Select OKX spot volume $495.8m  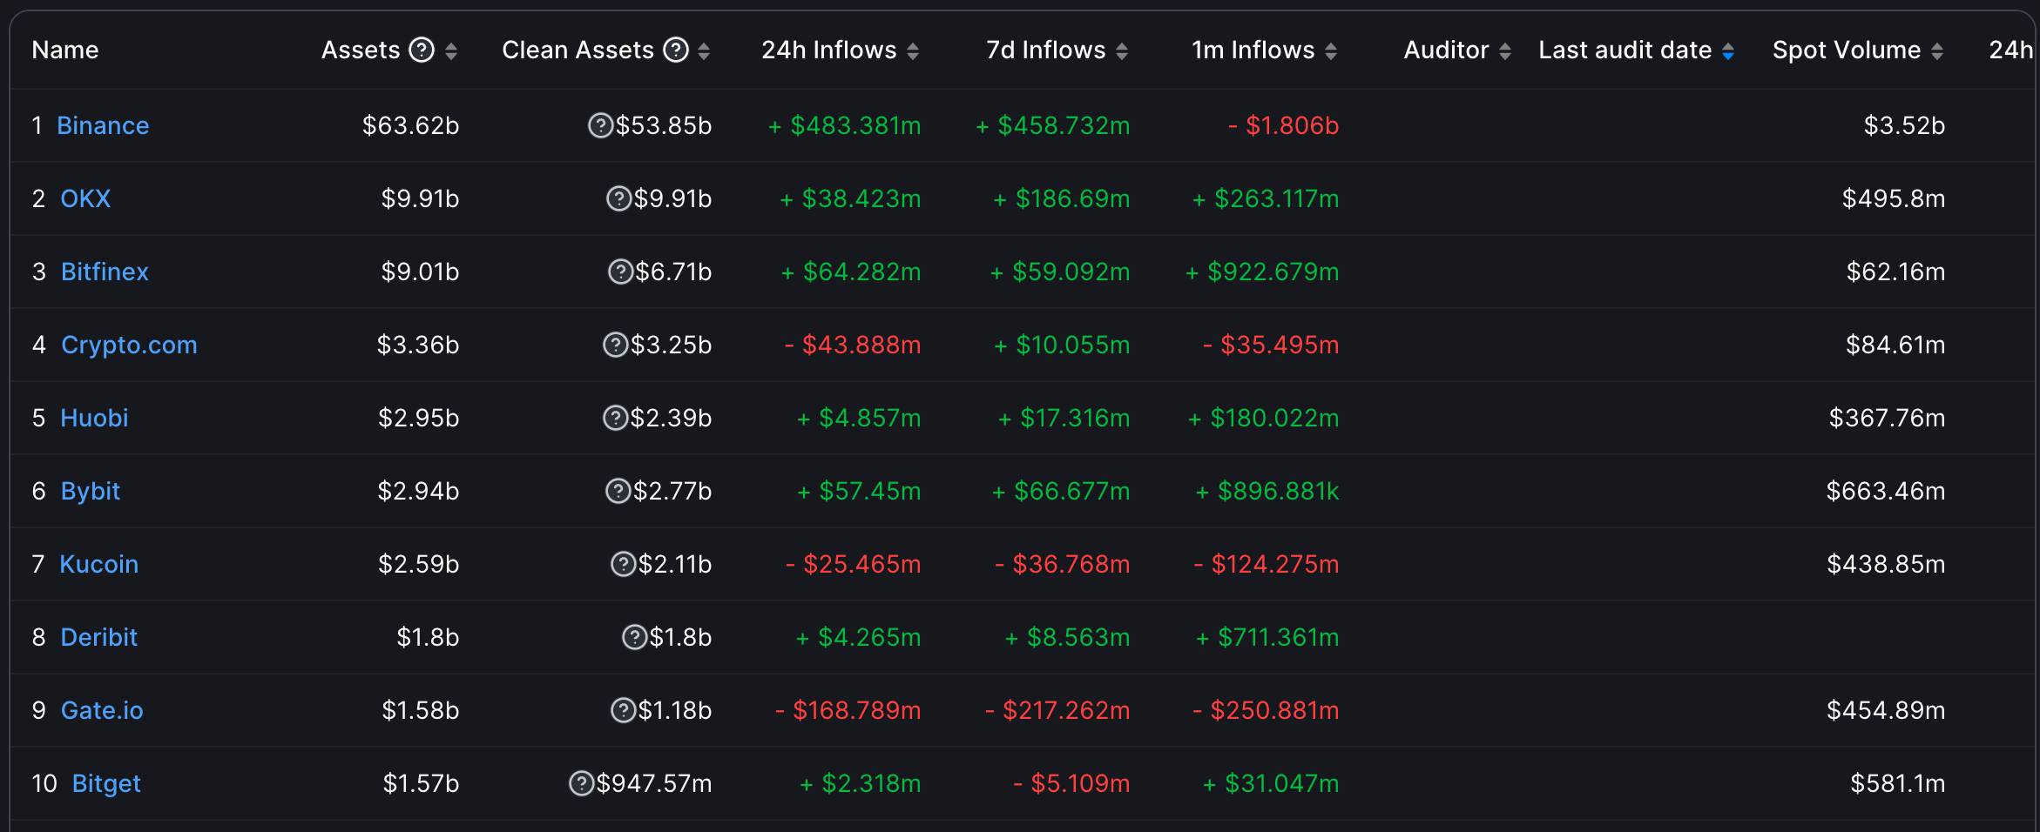[x=1894, y=198]
